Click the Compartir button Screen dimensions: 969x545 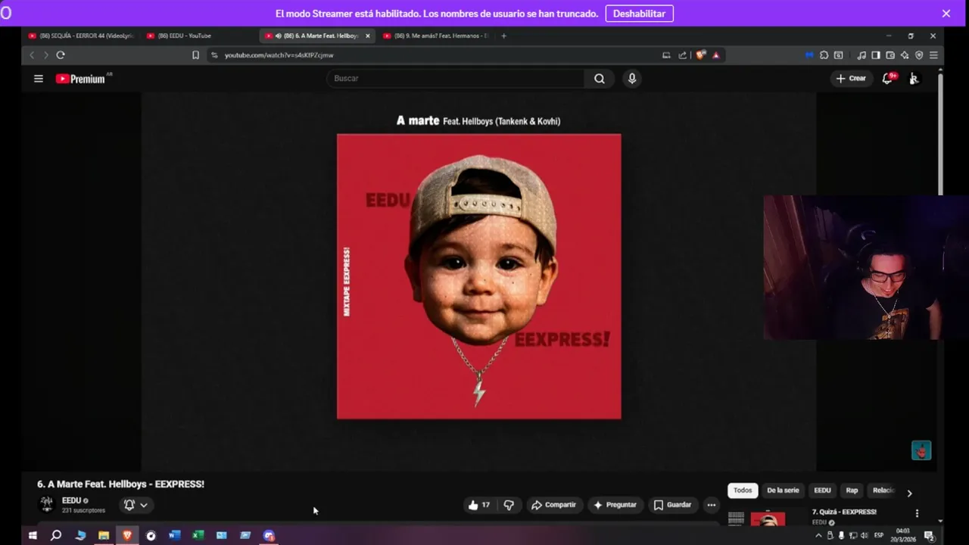pos(553,505)
